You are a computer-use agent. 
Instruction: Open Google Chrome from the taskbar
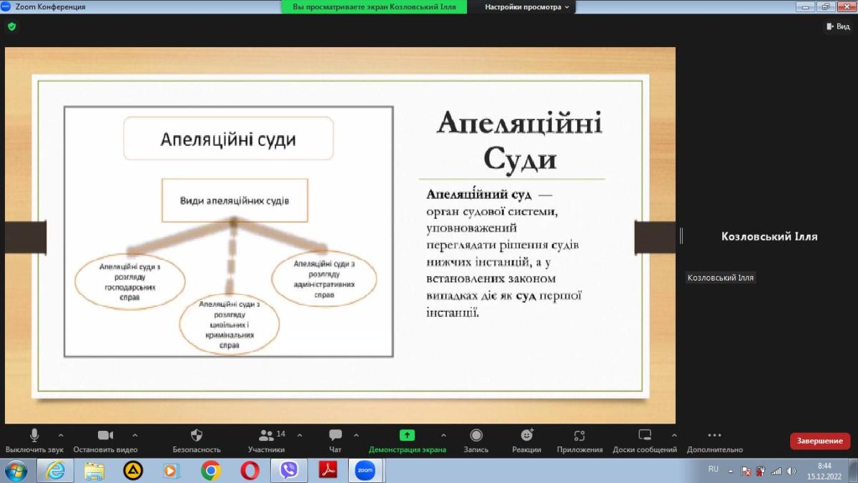pos(210,470)
